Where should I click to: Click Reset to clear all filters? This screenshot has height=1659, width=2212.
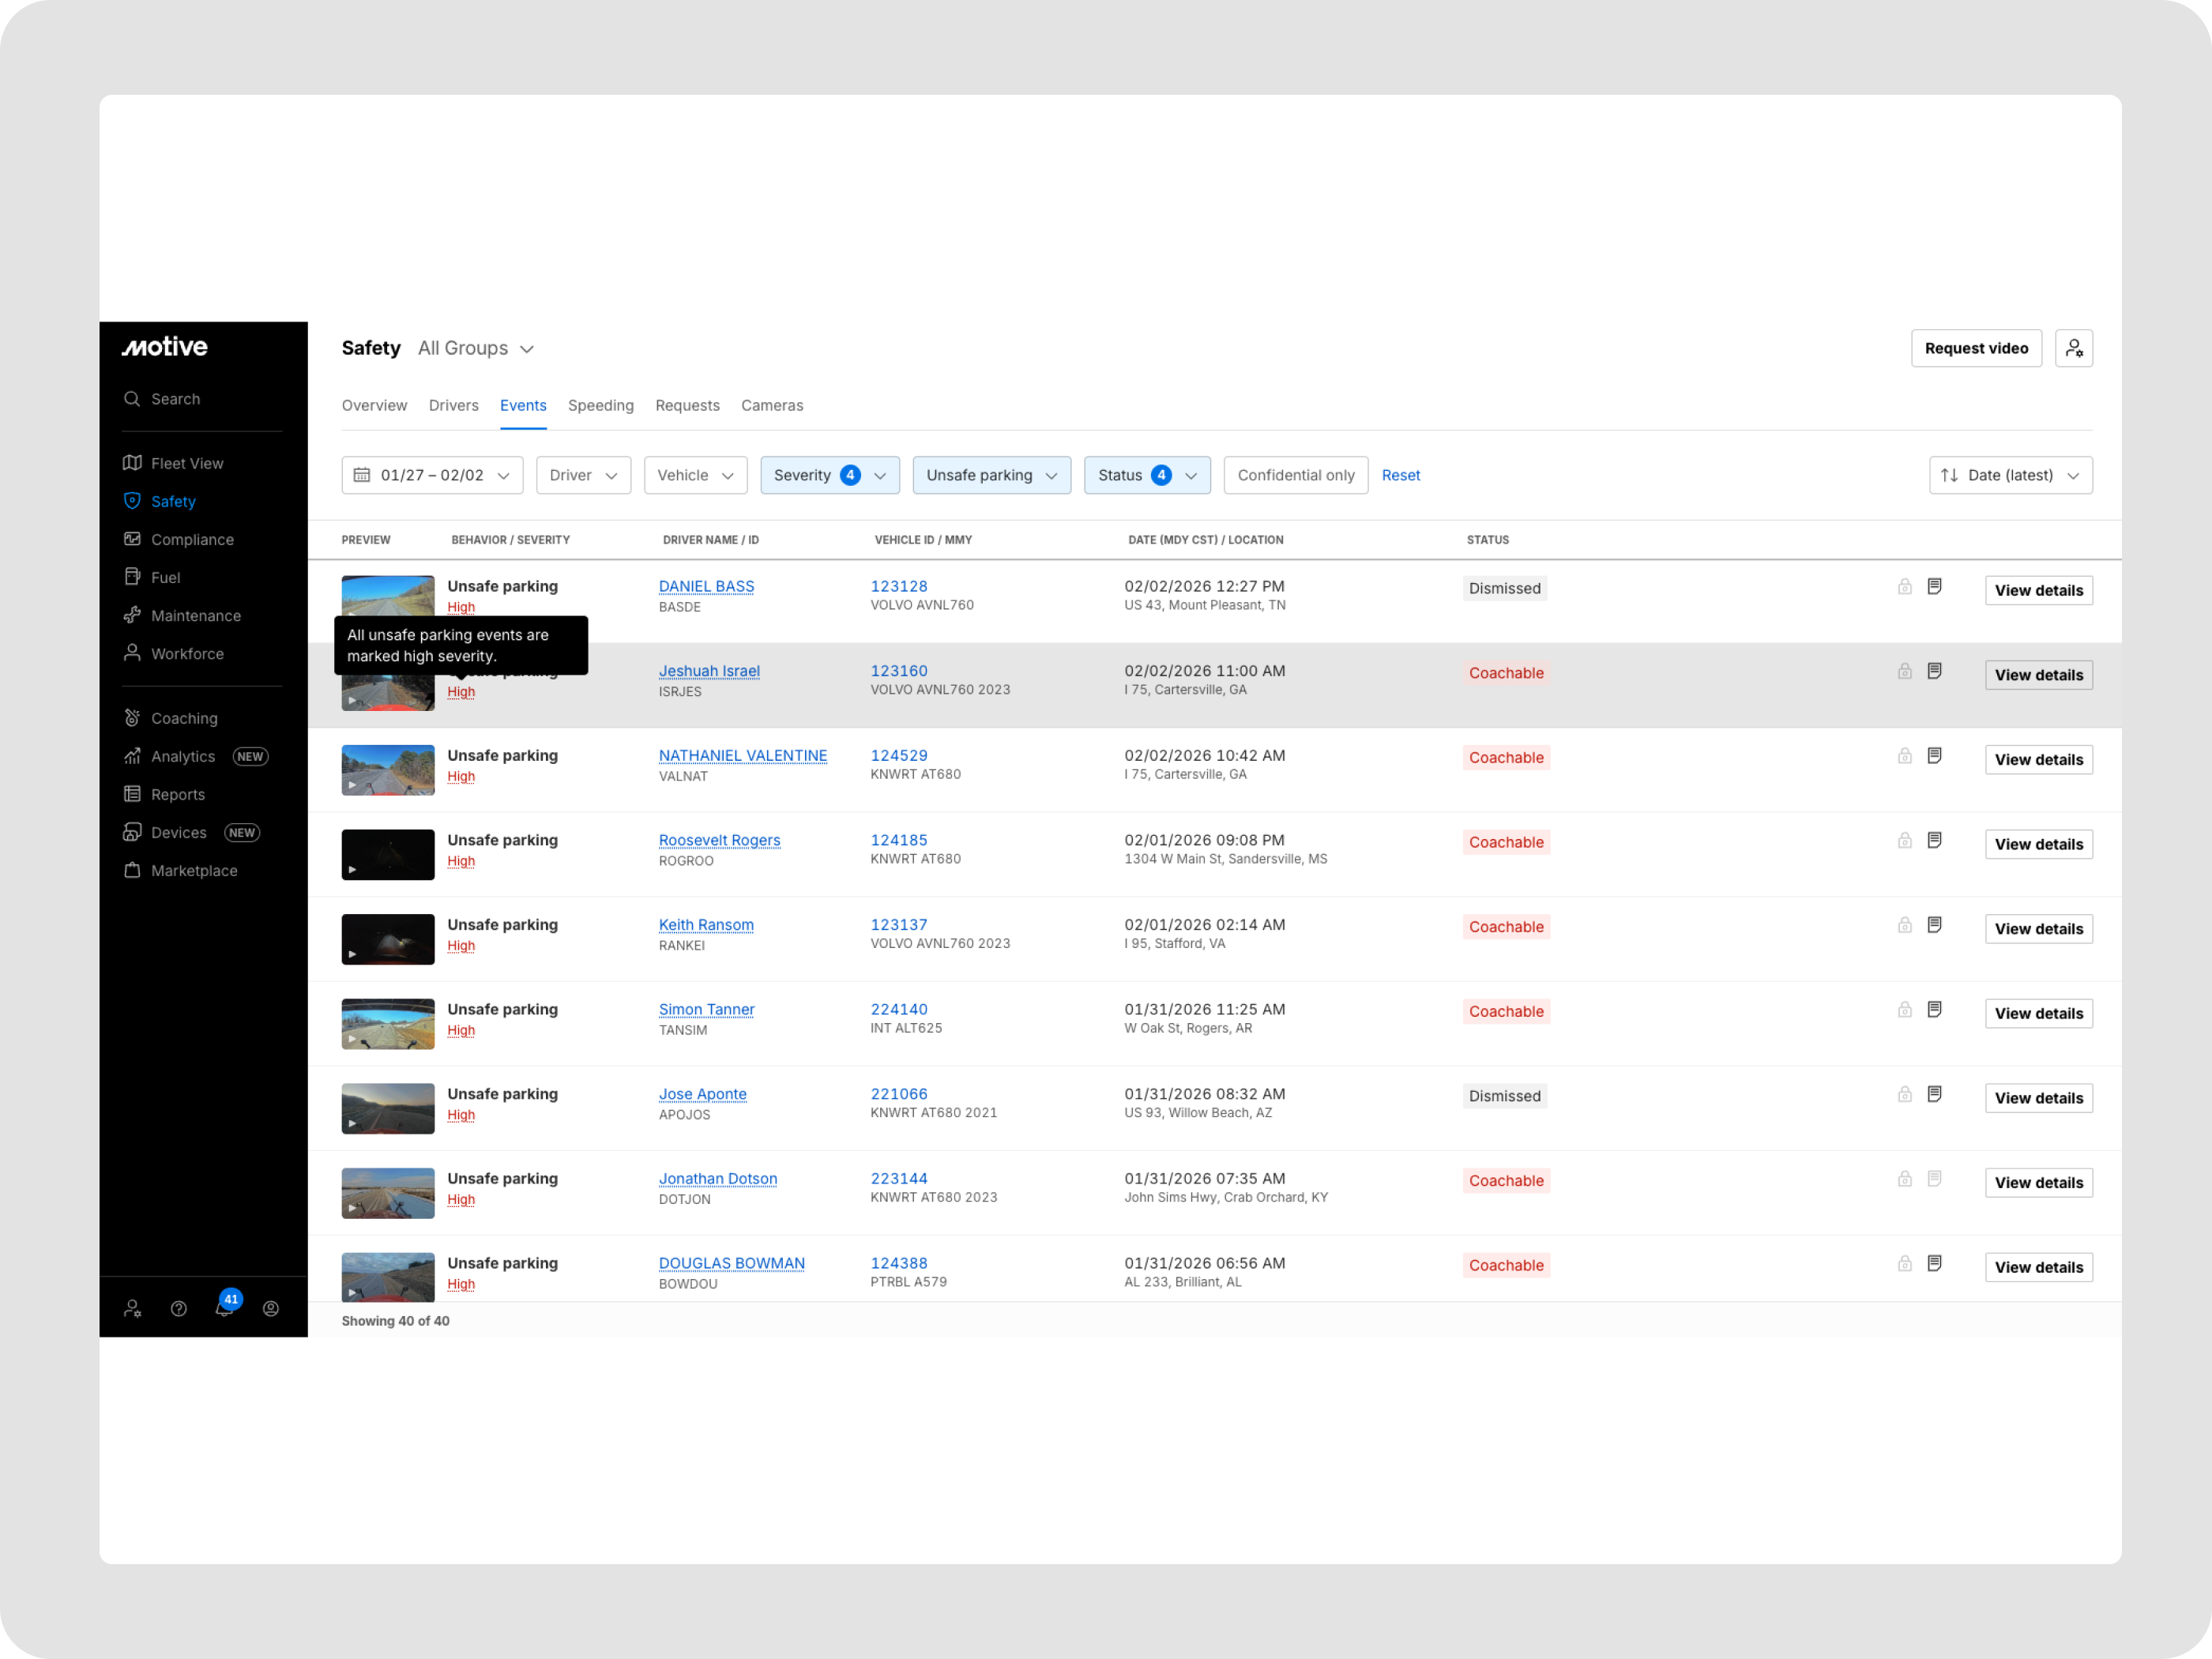(x=1400, y=475)
